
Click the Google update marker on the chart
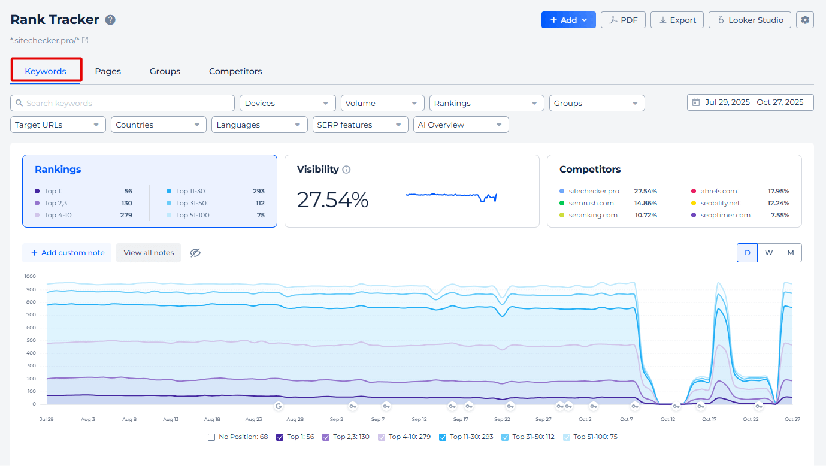pos(279,406)
